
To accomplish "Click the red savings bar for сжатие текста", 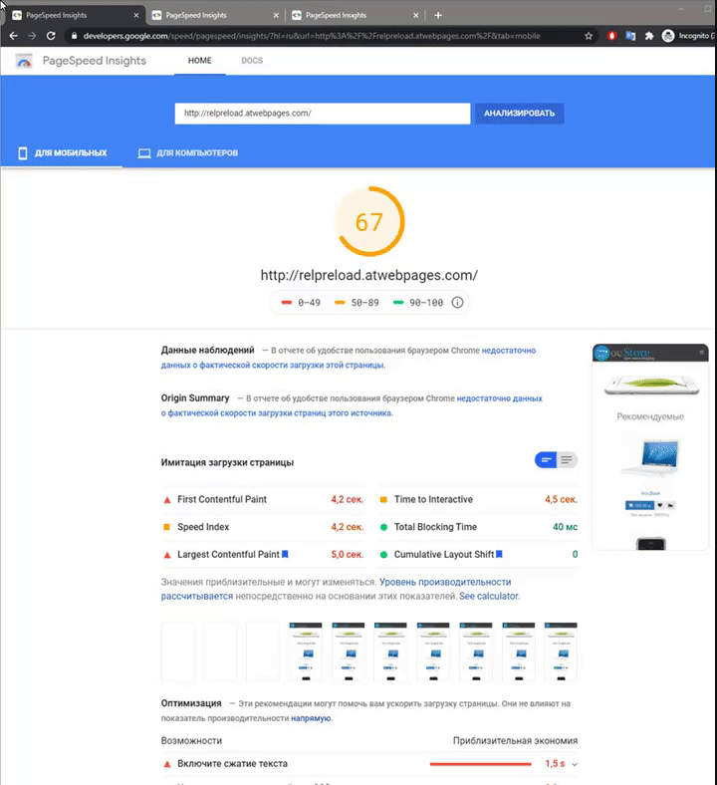I will point(480,764).
